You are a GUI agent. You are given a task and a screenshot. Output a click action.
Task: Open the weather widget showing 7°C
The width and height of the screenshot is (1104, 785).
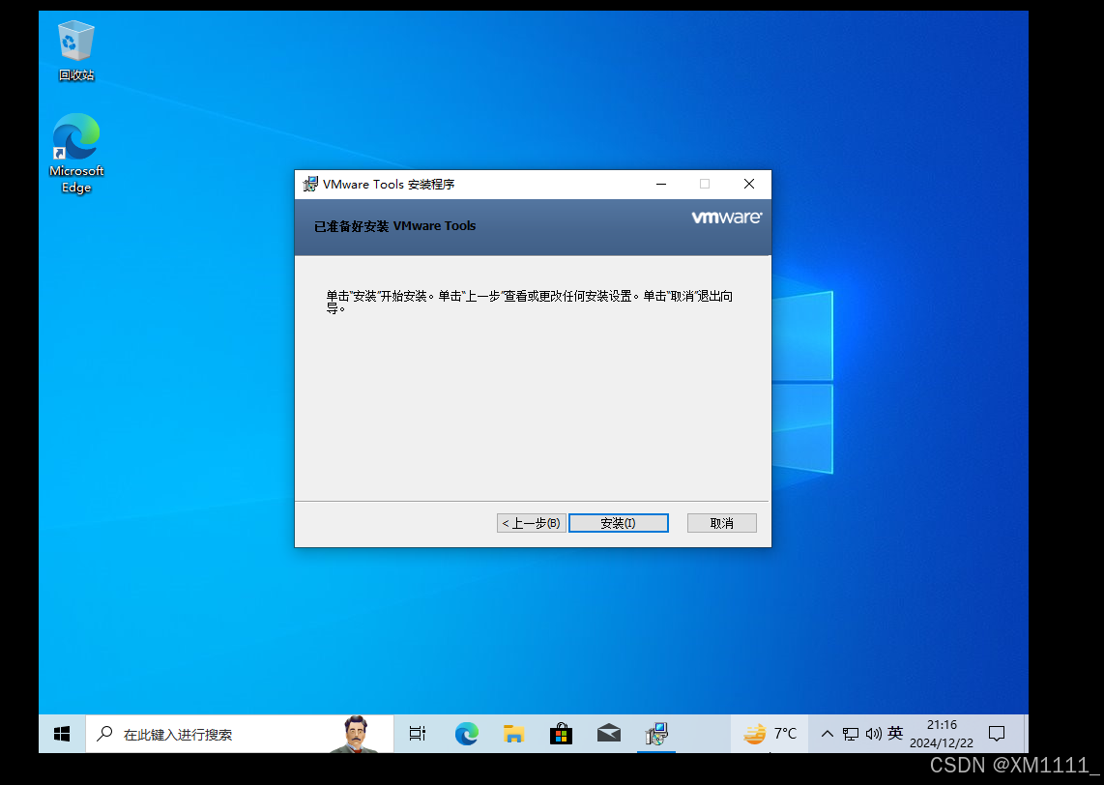click(x=770, y=734)
